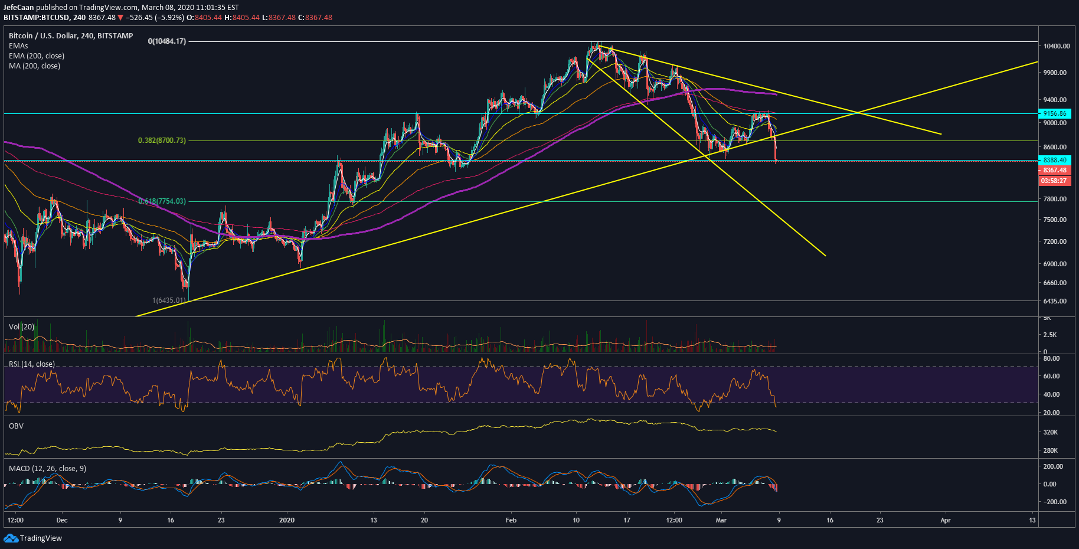Click the 2020 date on time axis
Screen dimensions: 1079x549
287,520
